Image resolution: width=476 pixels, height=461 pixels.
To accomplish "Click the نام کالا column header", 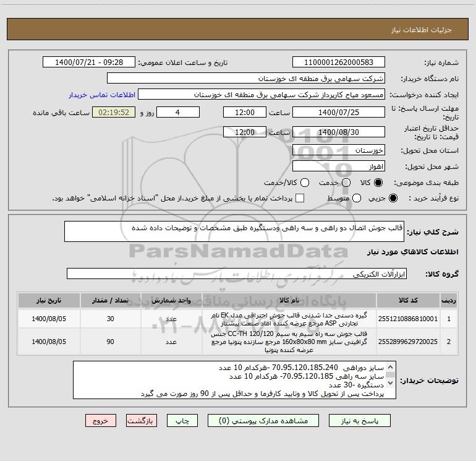I will [x=289, y=300].
